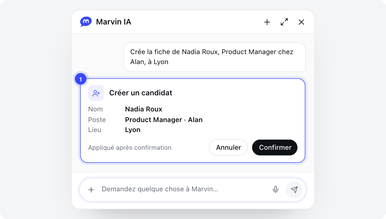Viewport: 386px width, 219px height.
Task: Click the 'Lieu' field label
Action: [x=95, y=130]
